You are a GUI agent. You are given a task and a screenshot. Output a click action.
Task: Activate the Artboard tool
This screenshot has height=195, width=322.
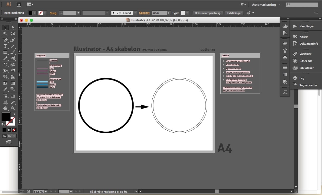point(5,102)
